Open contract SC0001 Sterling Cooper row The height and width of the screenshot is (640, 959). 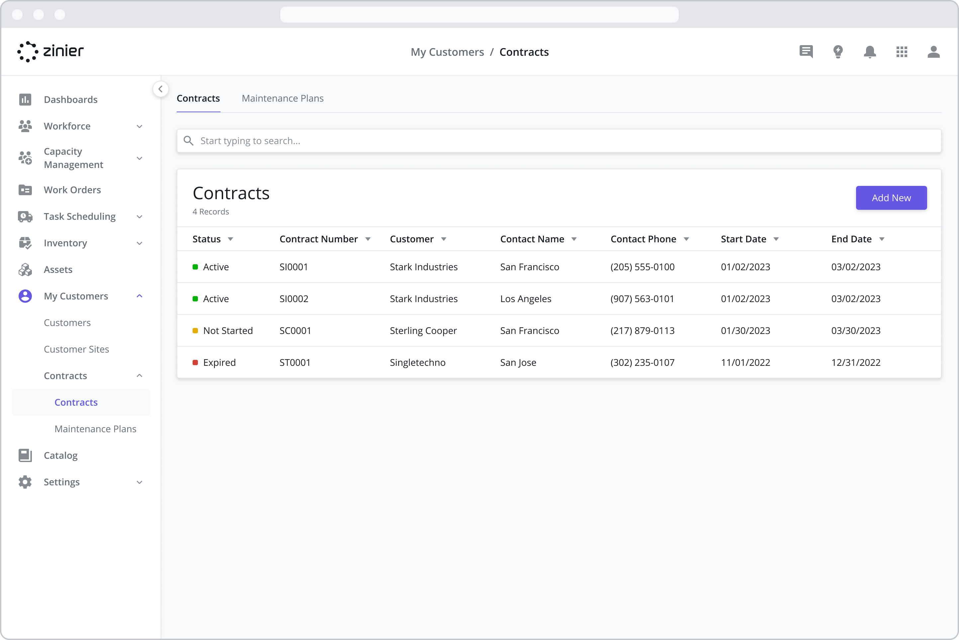559,330
